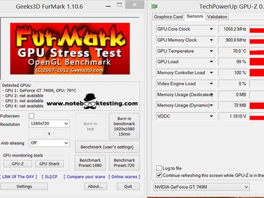This screenshot has height=198, width=264.
Task: Open the Online scores link
Action: pyautogui.click(x=124, y=177)
